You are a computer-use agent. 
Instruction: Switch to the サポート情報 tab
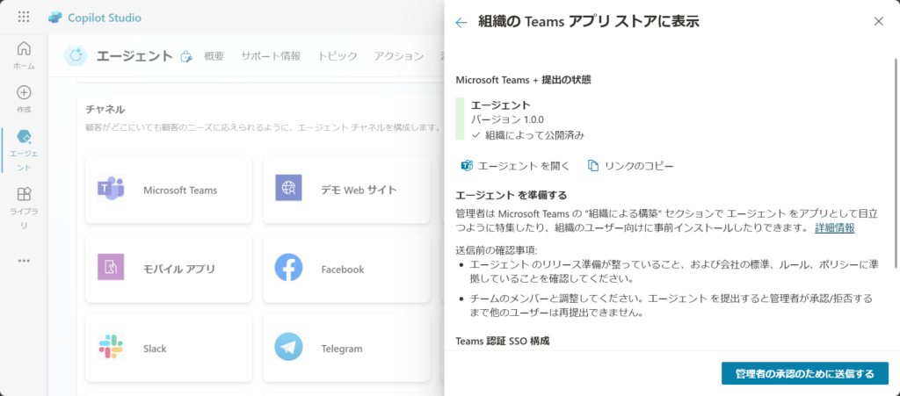271,56
